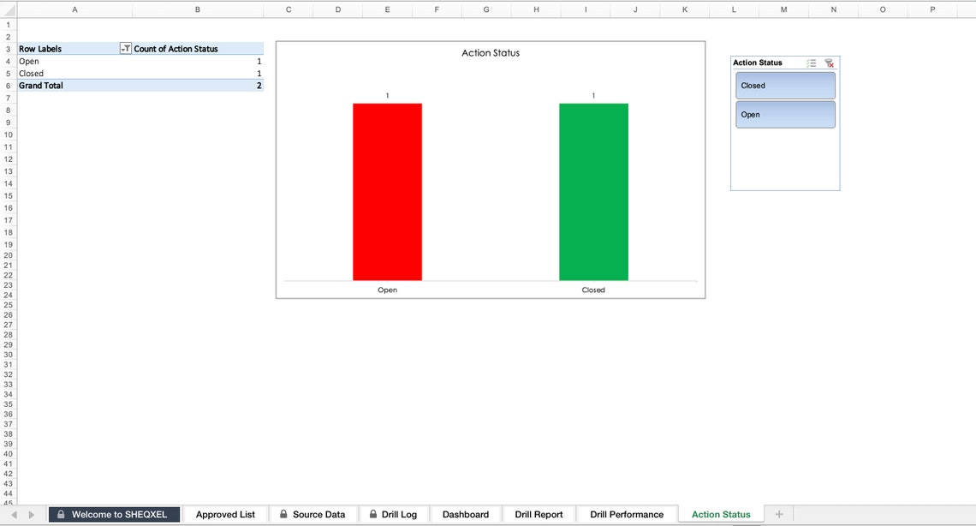Enable multi-select icon on the Action Status slicer

(x=812, y=63)
